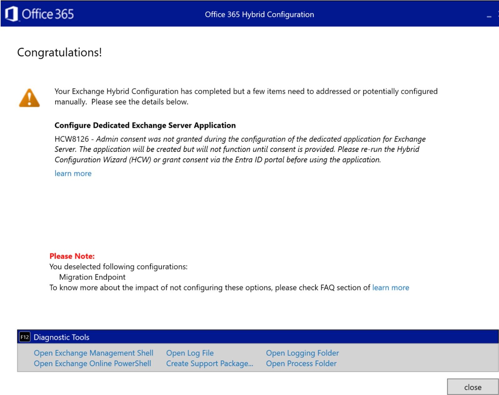Open Exchange Management Shell

[x=93, y=353]
